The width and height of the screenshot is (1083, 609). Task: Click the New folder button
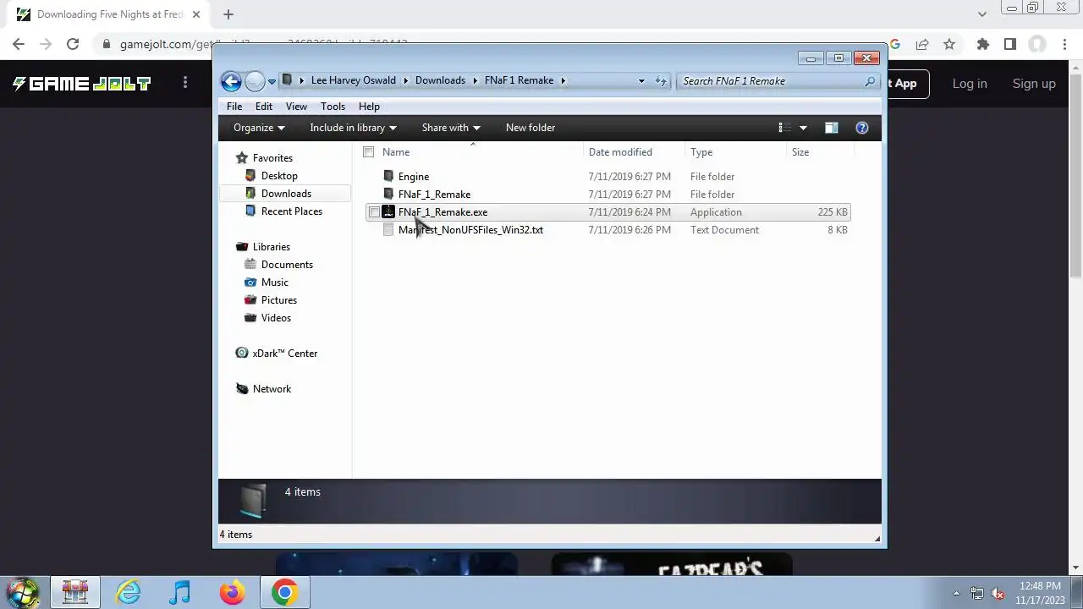pyautogui.click(x=531, y=128)
